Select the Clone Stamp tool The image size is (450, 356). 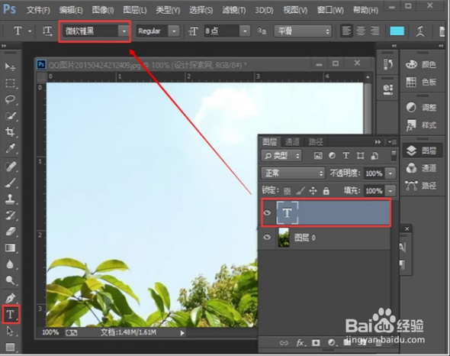point(10,199)
